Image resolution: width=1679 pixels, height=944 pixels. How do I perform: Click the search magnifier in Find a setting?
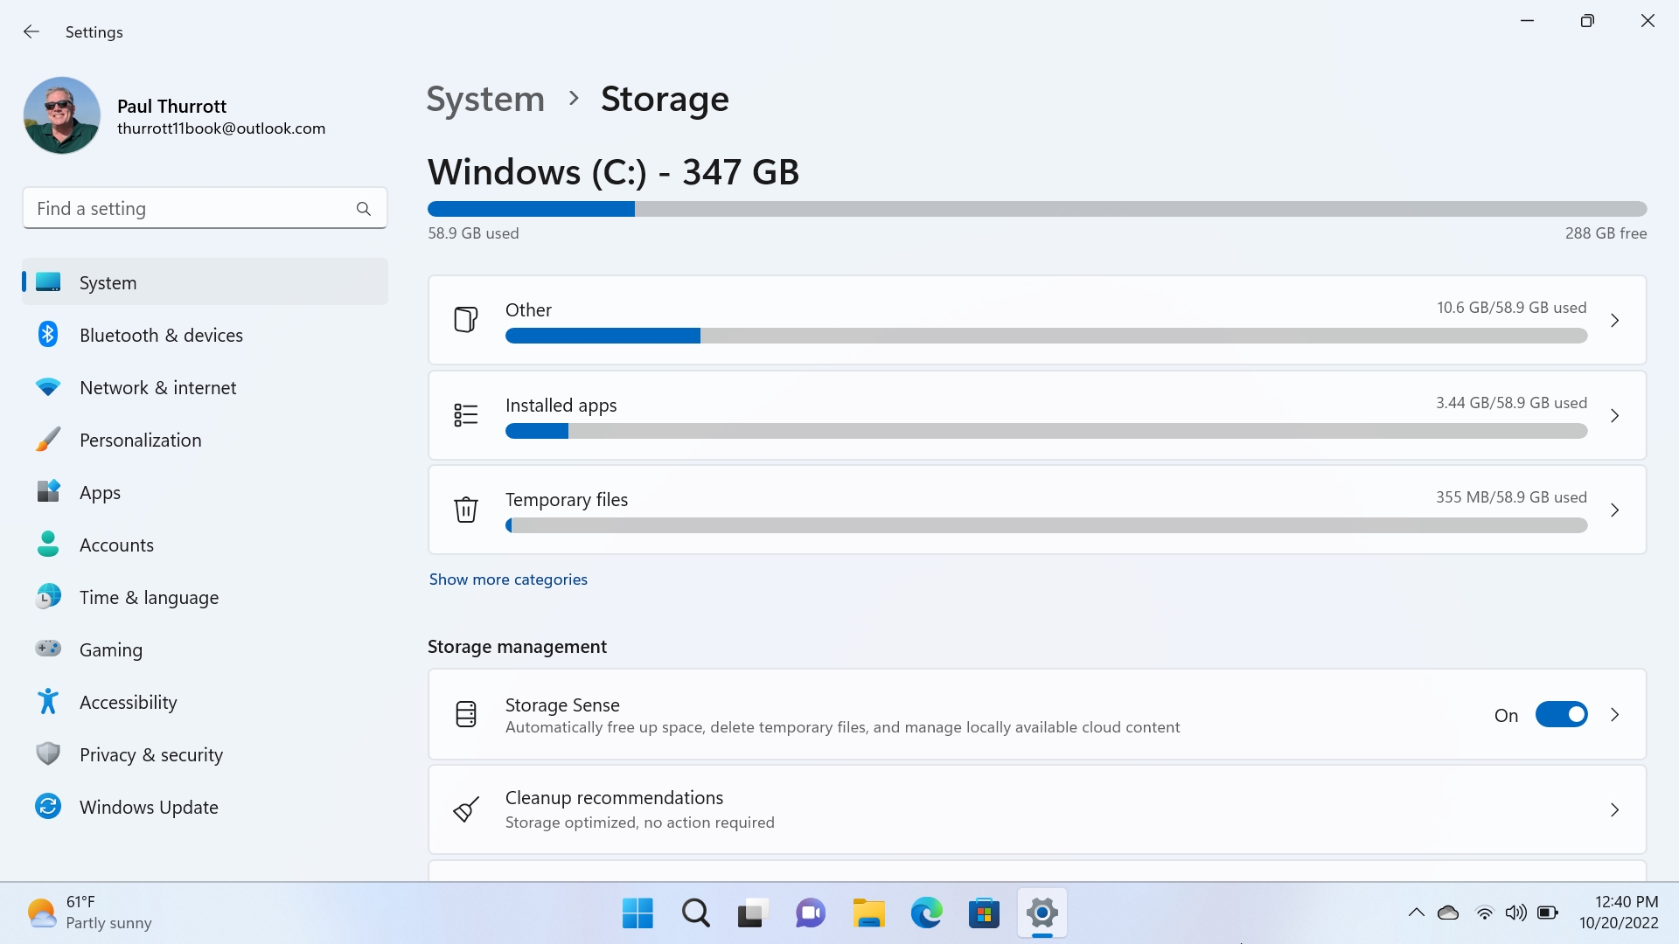pos(364,209)
